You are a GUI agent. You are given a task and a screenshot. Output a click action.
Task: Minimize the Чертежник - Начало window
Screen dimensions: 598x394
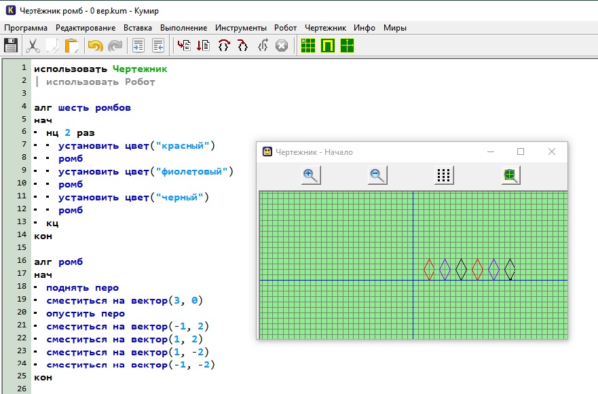point(491,151)
